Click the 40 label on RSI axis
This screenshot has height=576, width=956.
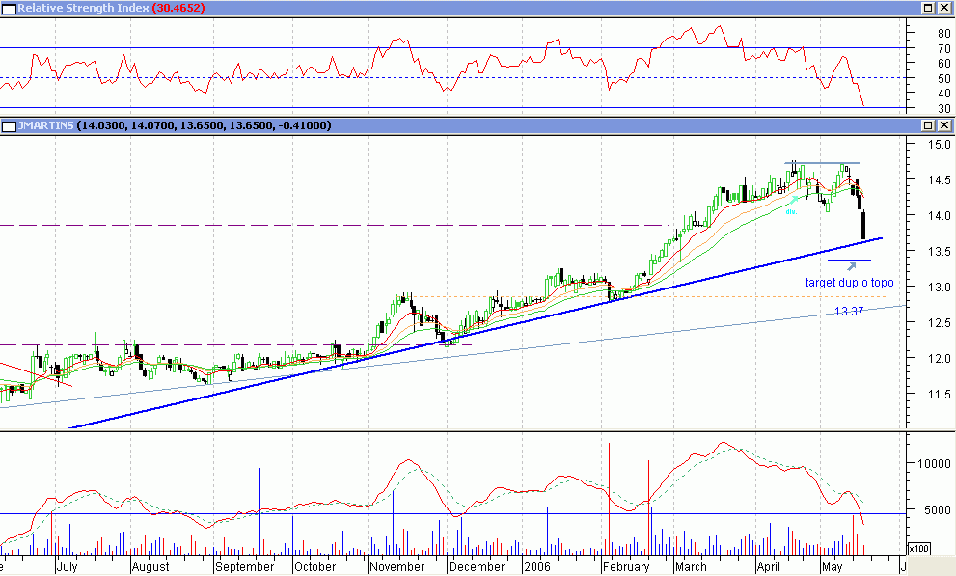point(944,94)
